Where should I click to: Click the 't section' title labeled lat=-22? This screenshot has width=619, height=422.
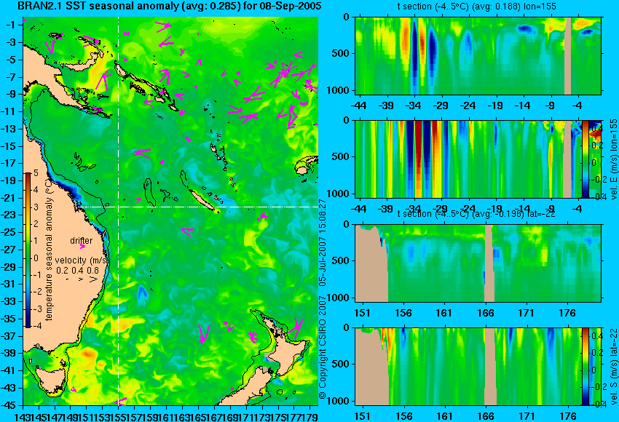pyautogui.click(x=476, y=214)
